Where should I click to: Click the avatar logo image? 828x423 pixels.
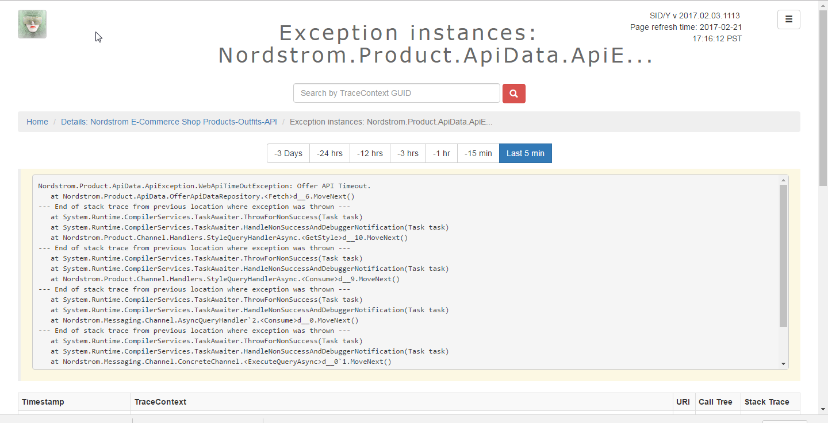click(x=32, y=24)
